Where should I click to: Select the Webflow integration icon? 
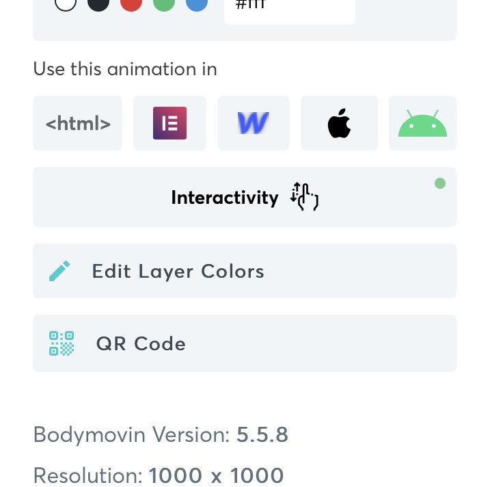point(254,123)
